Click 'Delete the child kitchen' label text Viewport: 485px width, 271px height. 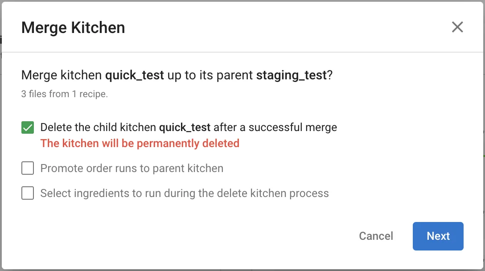99,127
